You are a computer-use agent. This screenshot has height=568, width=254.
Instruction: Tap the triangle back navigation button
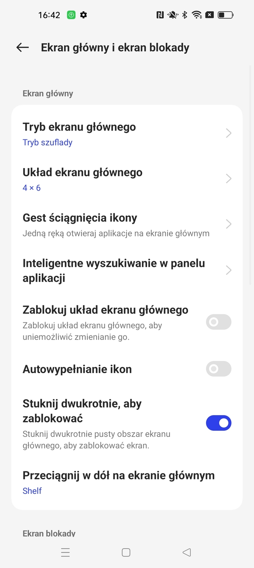pos(187,552)
